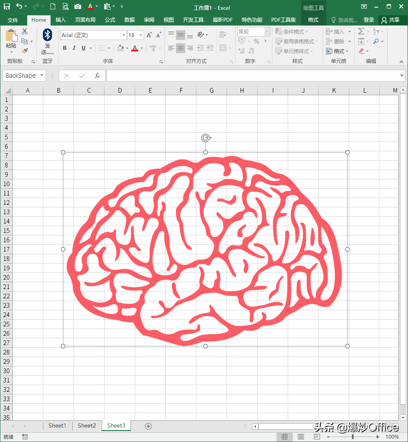Viewport: 408px width, 442px height.
Task: Click the Paste clipboard icon in the ribbon
Action: (x=11, y=36)
